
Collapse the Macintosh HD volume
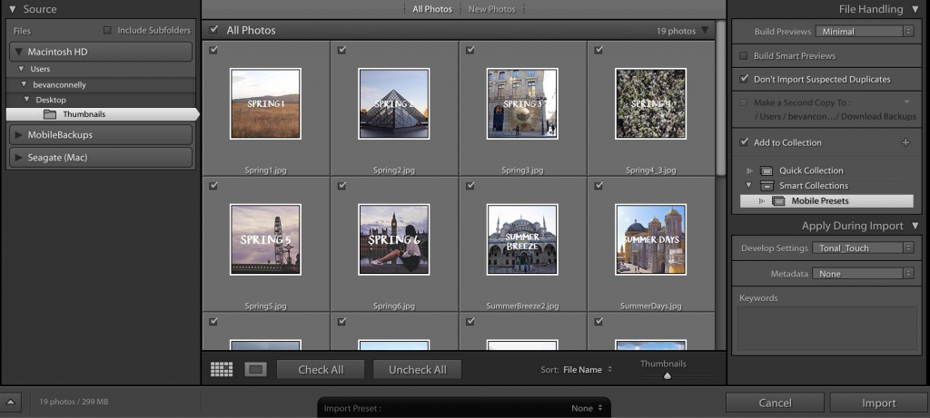pos(18,52)
